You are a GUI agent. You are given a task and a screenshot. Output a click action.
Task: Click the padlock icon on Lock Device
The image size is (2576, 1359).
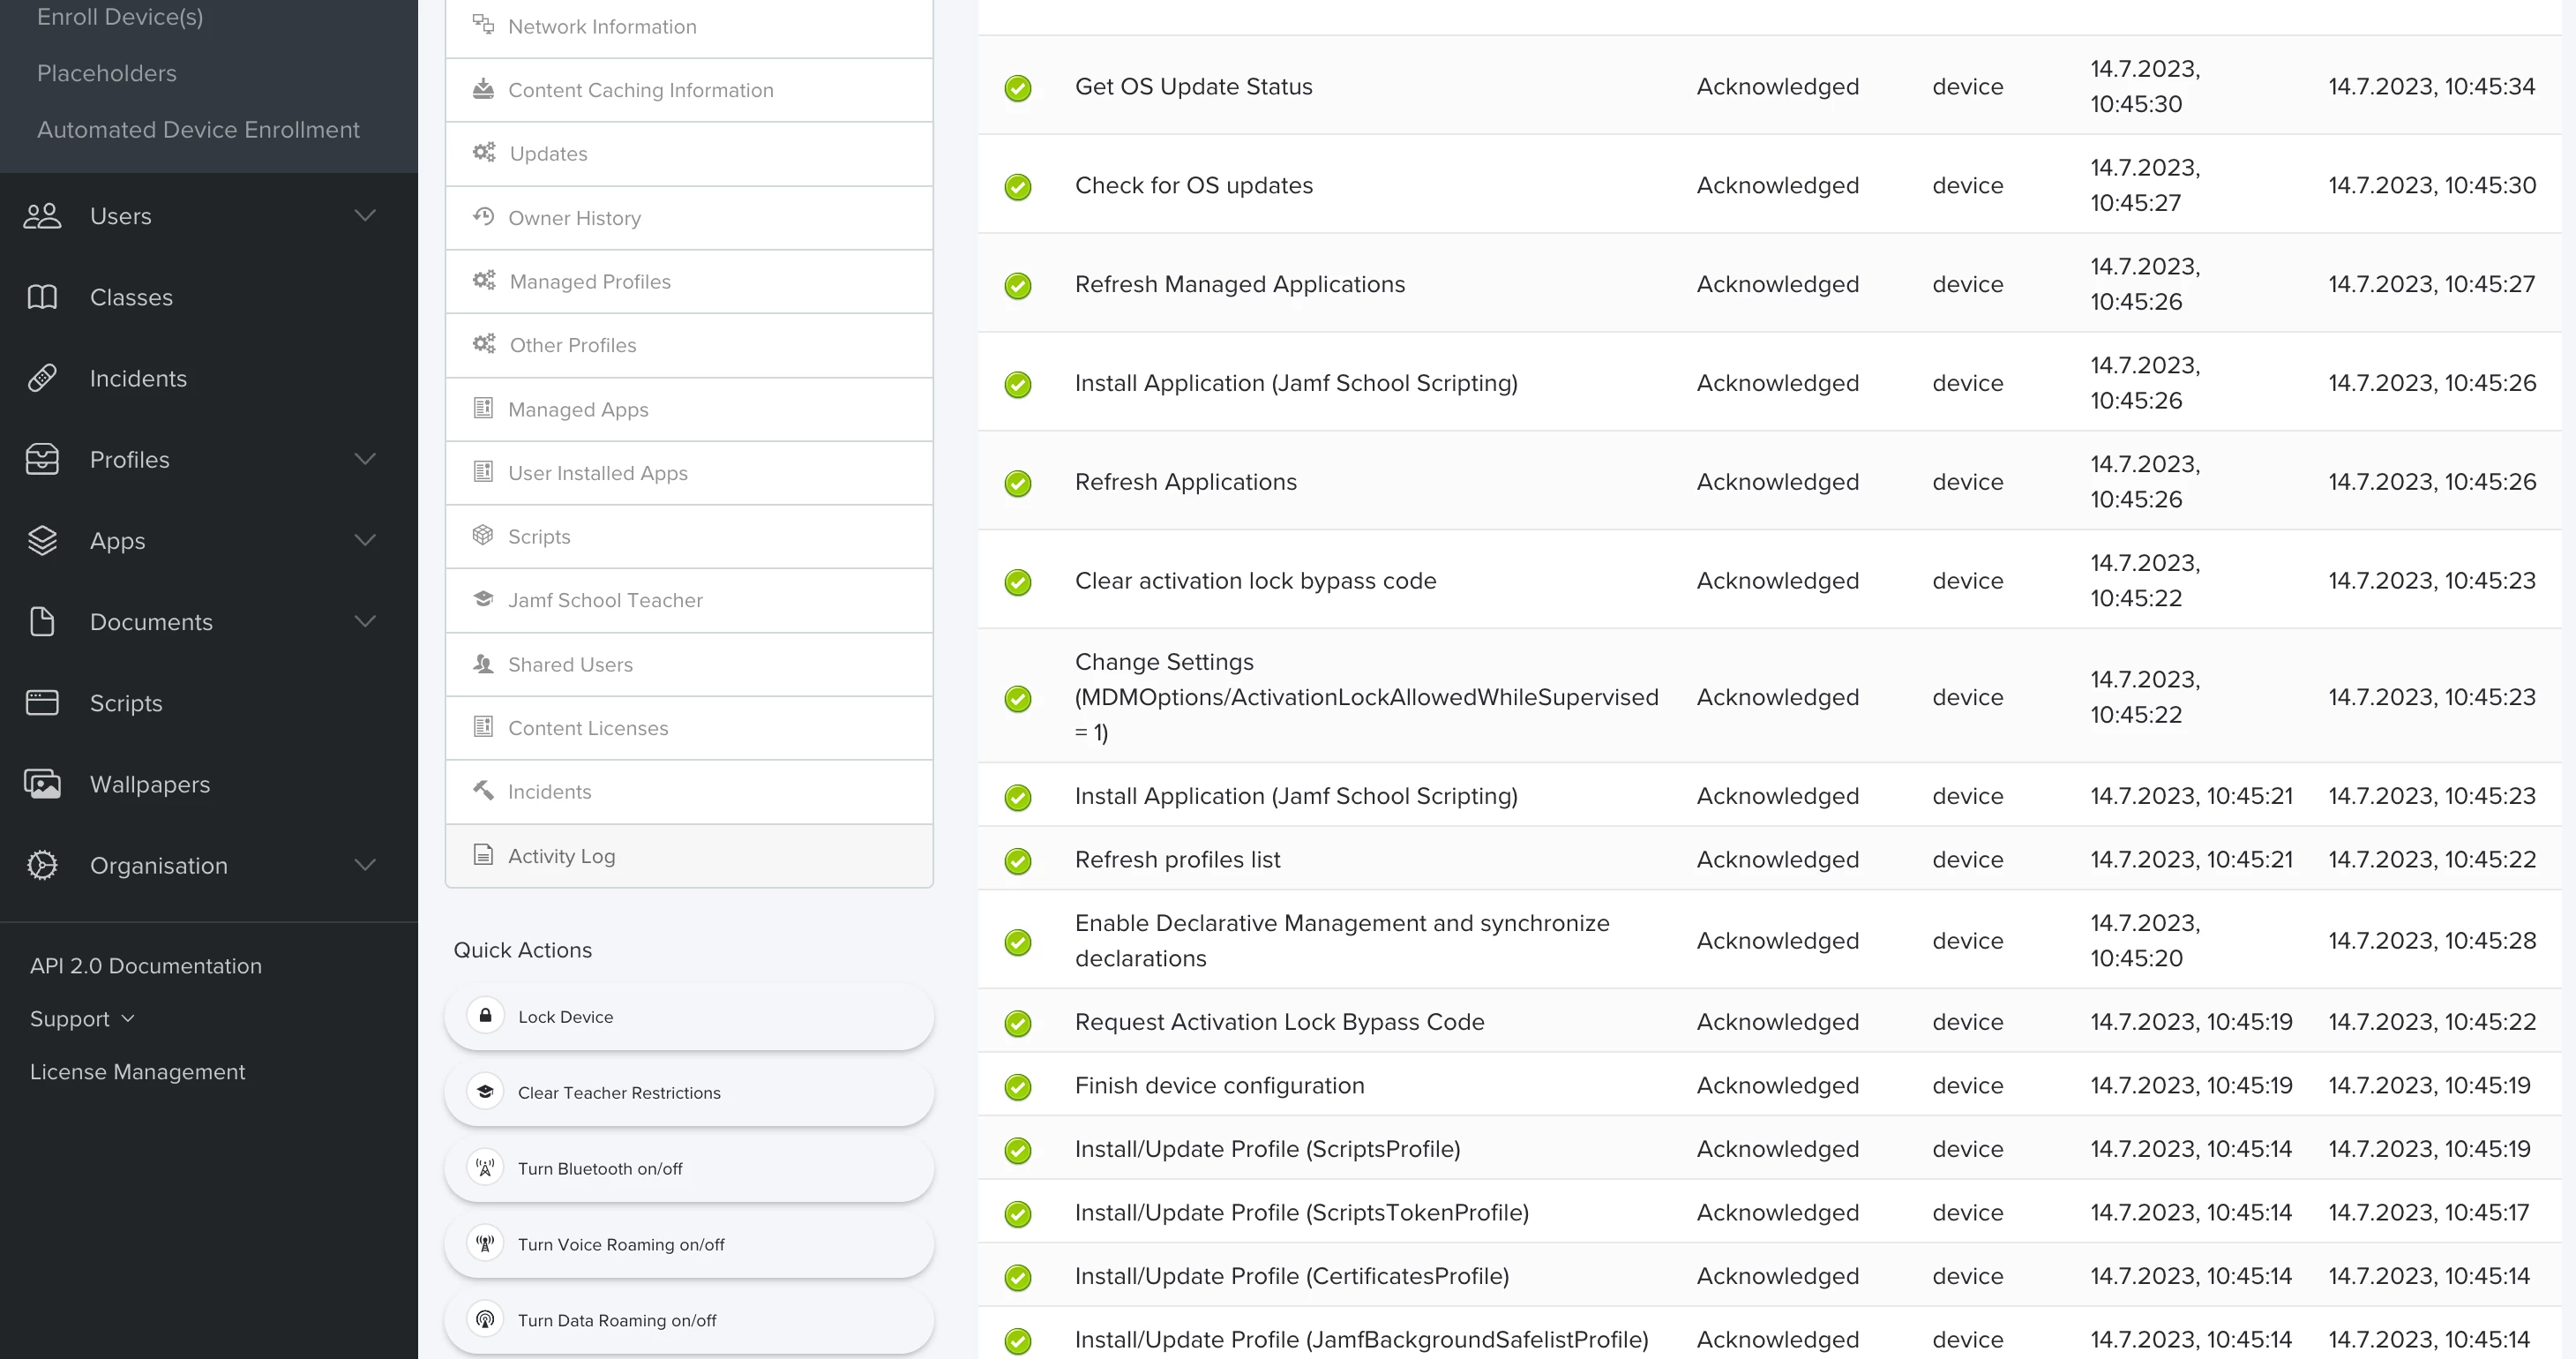tap(485, 1016)
